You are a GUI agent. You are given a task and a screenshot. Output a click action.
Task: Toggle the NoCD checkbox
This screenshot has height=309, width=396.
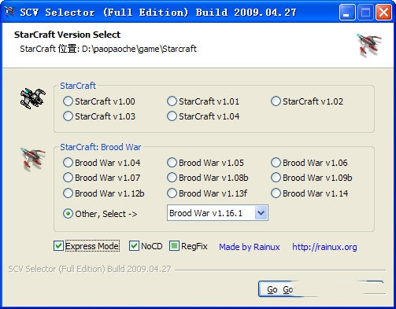point(134,246)
